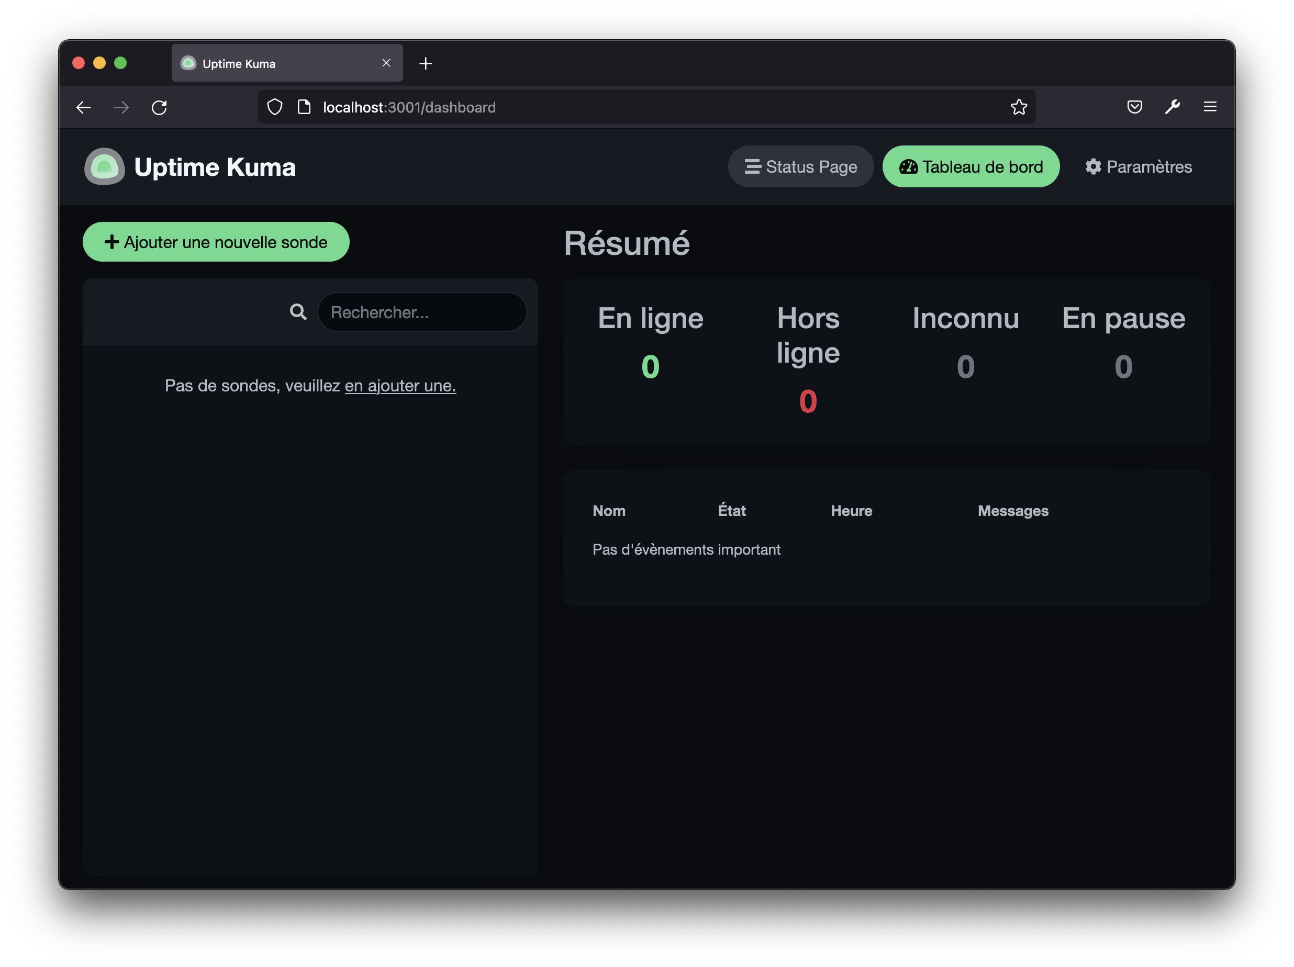Viewport: 1294px width, 967px height.
Task: Close the Uptime Kuma browser tab
Action: (x=386, y=63)
